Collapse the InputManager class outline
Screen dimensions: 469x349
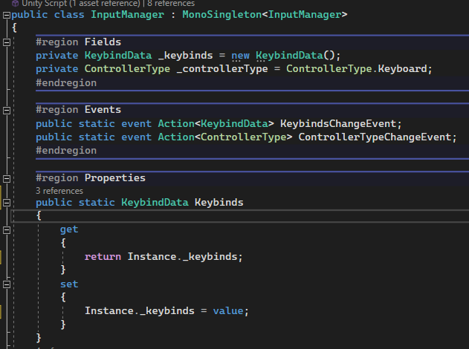click(7, 16)
